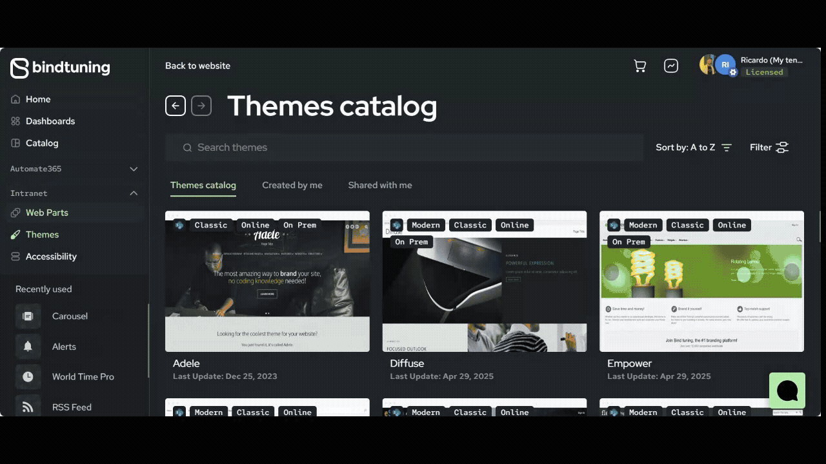Click the Online tag on the Diffuse card
Image resolution: width=826 pixels, height=464 pixels.
tap(515, 226)
